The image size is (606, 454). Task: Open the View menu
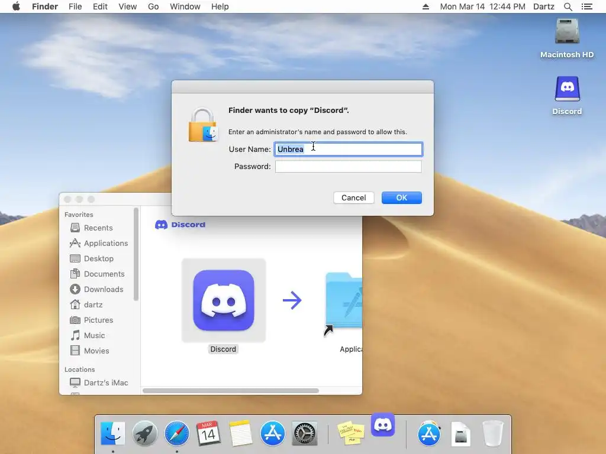pyautogui.click(x=128, y=7)
